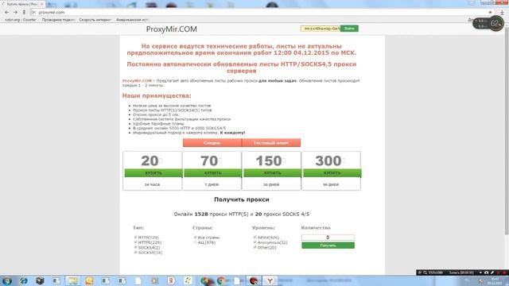The height and width of the screenshot is (286, 509).
Task: Open the red Yandex 'Я' taskbar icon
Action: [x=171, y=280]
